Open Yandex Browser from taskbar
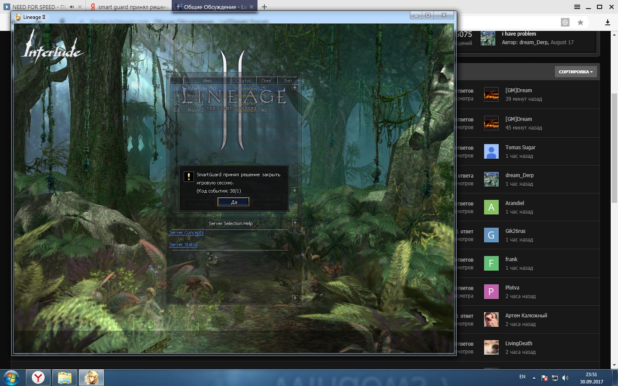This screenshot has width=618, height=386. [38, 378]
